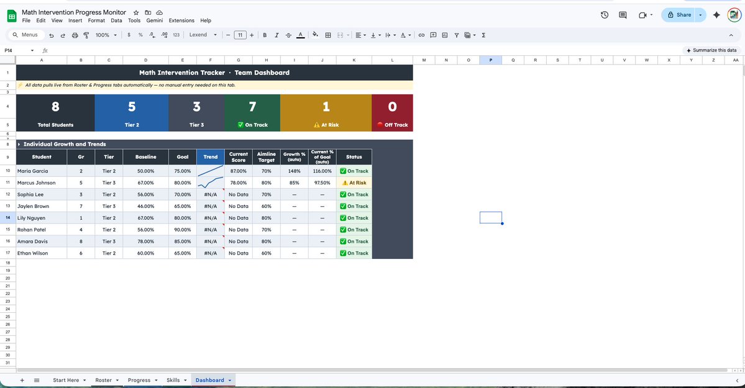This screenshot has width=745, height=388.
Task: Open comments panel at top right
Action: tap(623, 15)
